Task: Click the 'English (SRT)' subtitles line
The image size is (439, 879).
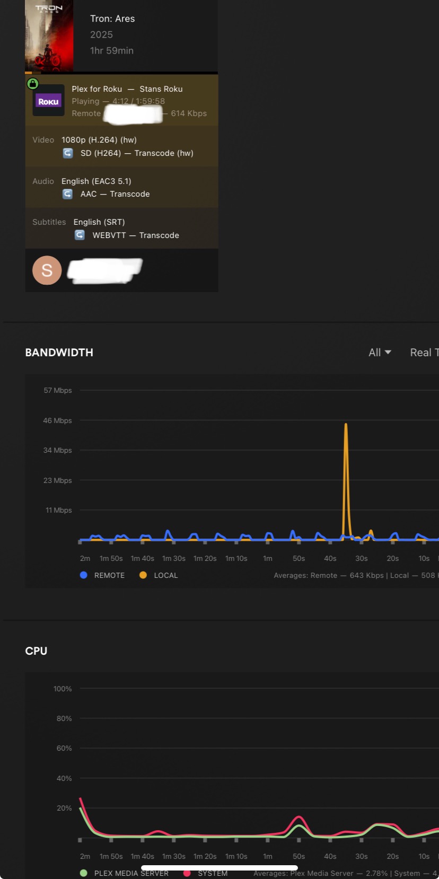Action: 99,222
